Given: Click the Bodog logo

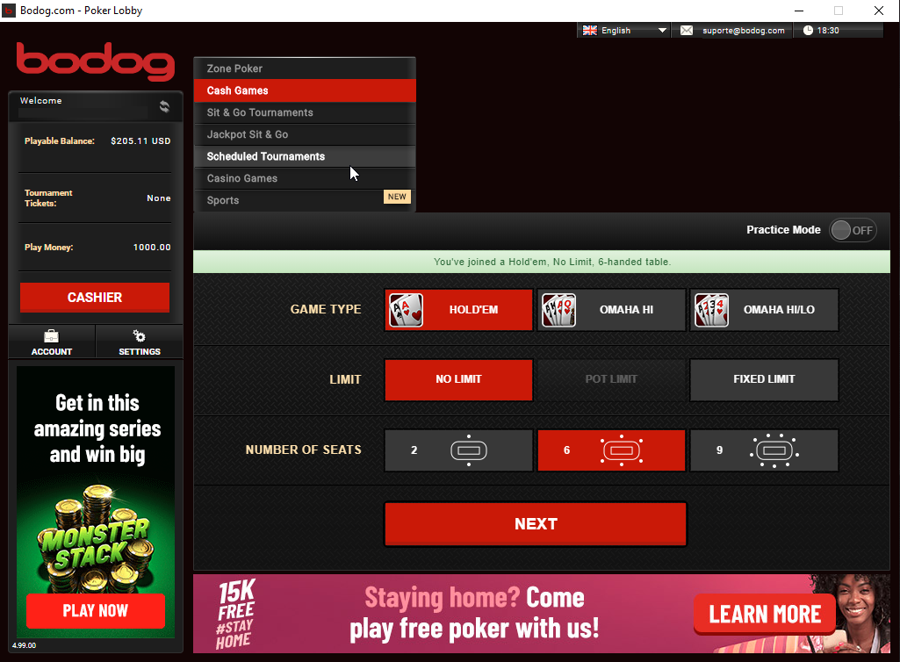Looking at the screenshot, I should coord(96,61).
